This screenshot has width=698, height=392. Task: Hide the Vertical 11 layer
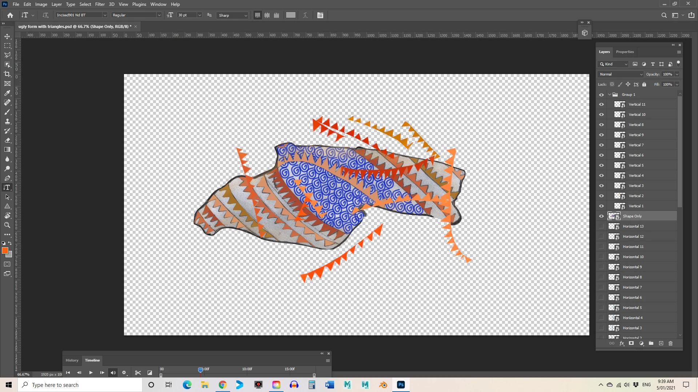point(601,105)
